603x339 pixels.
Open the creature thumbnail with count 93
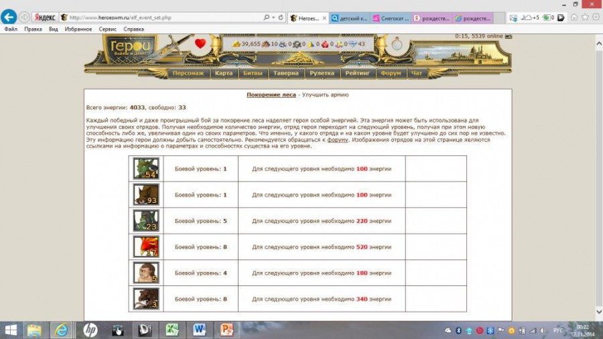146,195
